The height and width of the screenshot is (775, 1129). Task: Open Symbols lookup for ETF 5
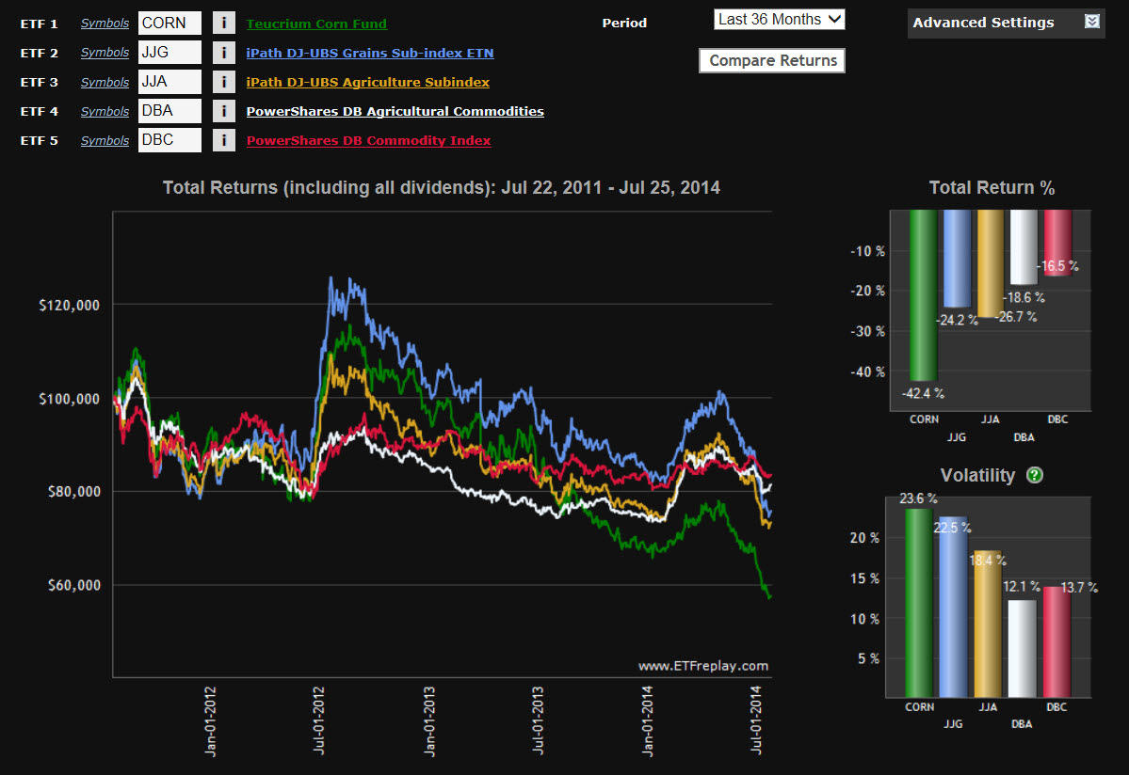105,141
